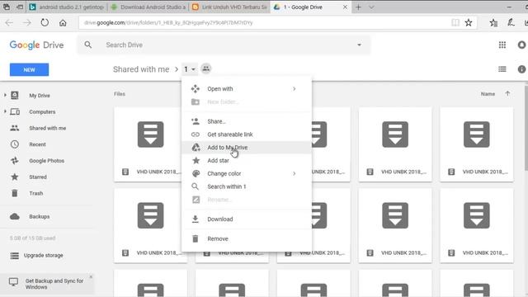Switch to Download Android Studio tab

coord(148,7)
